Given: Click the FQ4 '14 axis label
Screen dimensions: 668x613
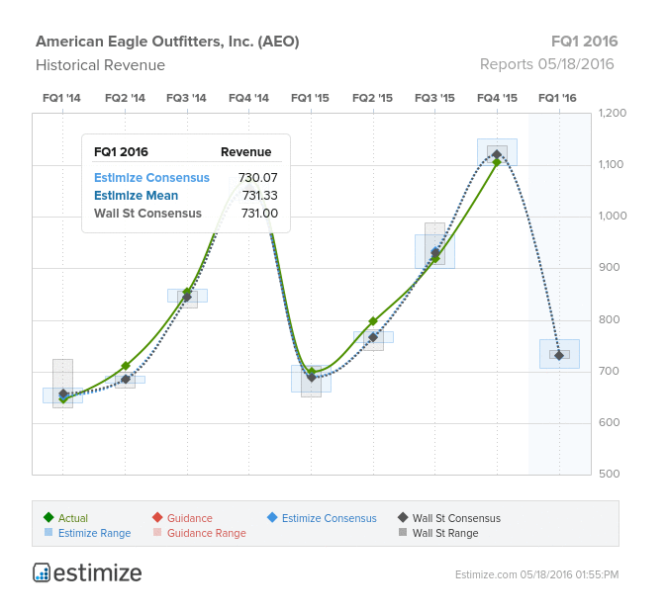Looking at the screenshot, I should pos(248,98).
